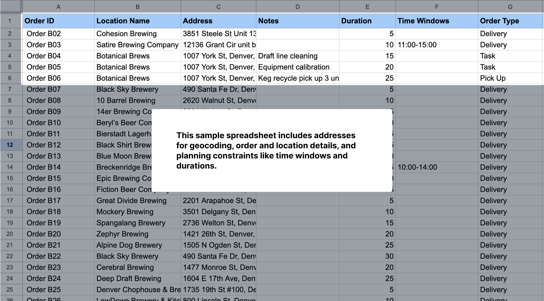Select the Time Windows header cell
544x301 pixels.
(x=437, y=21)
